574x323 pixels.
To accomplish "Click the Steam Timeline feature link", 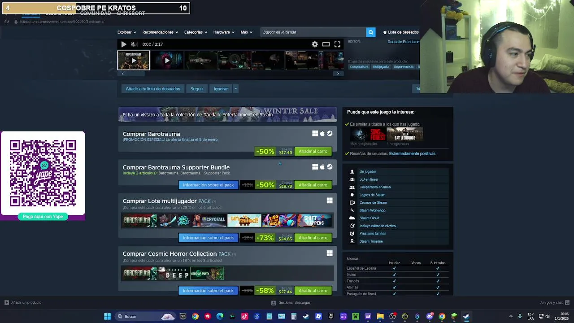I will [371, 241].
